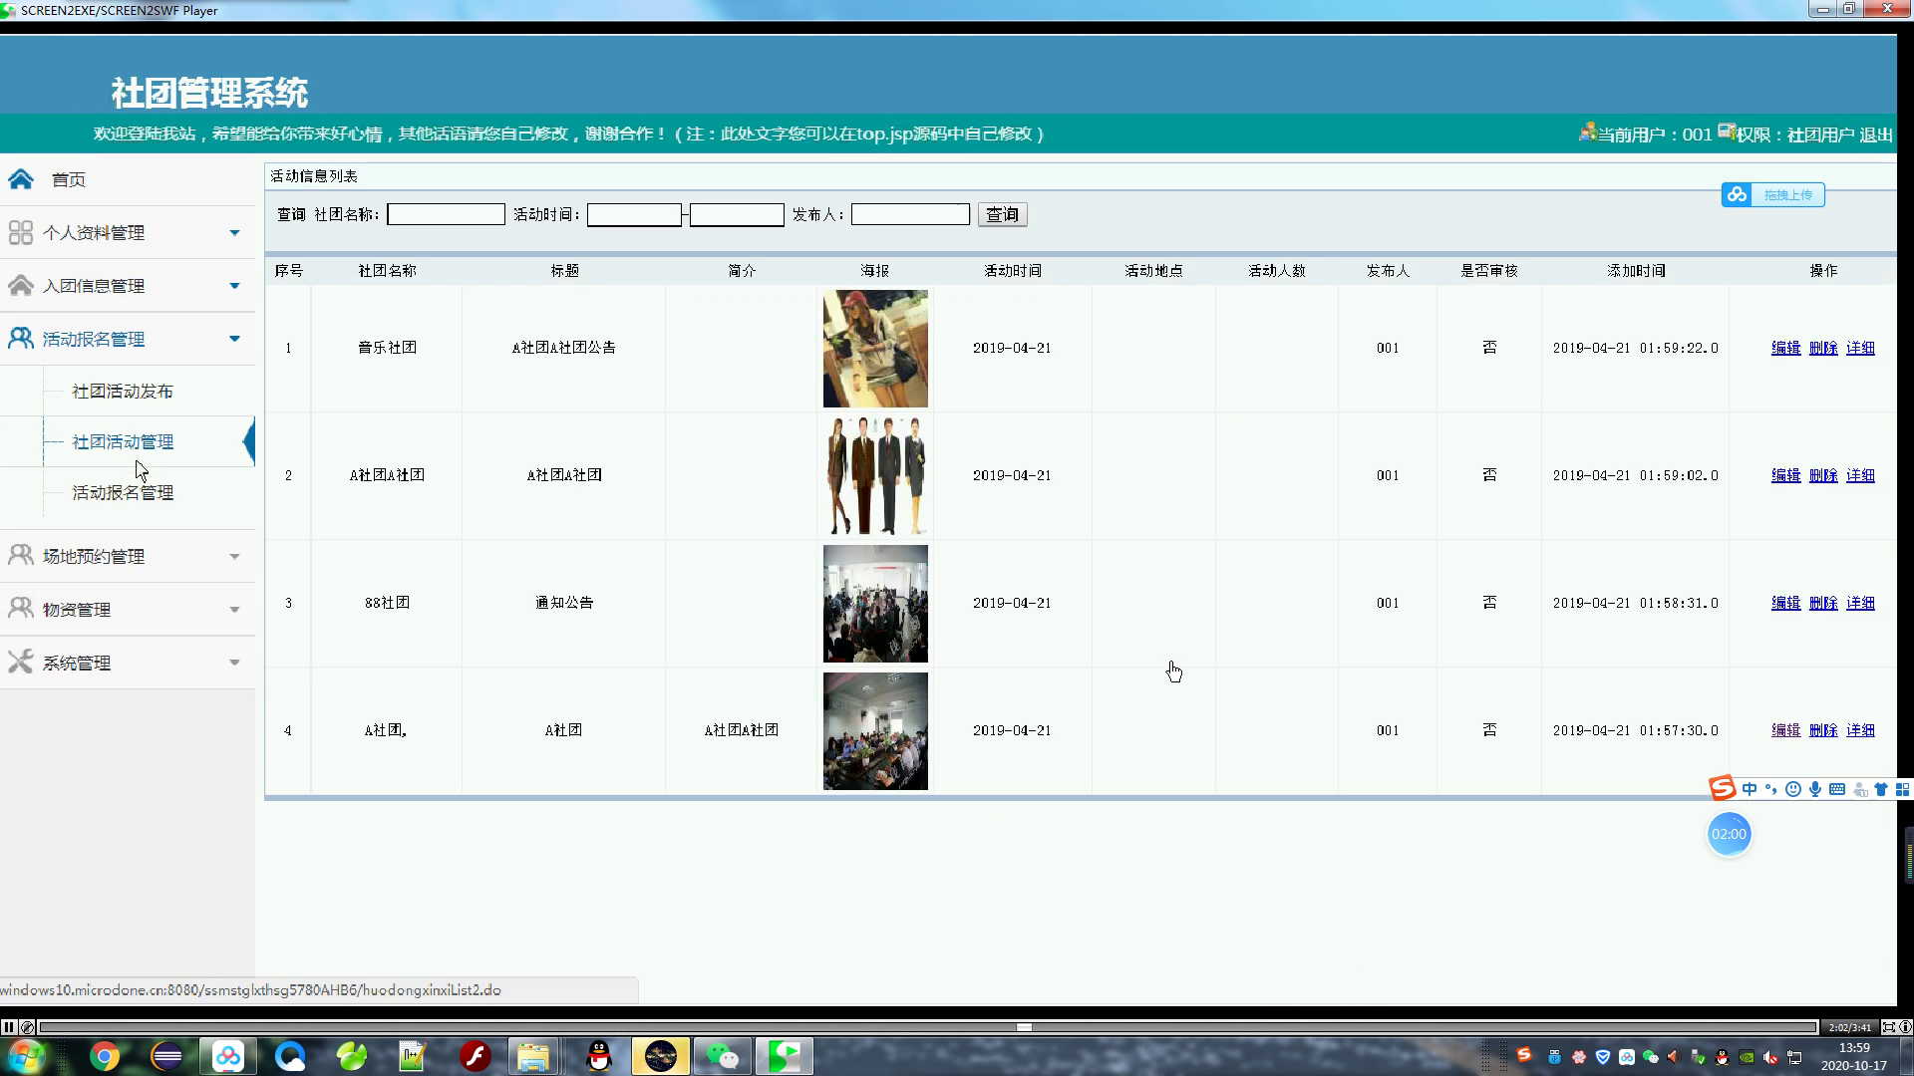Click the player fullscreen toggle icon
This screenshot has width=1914, height=1076.
1888,1027
